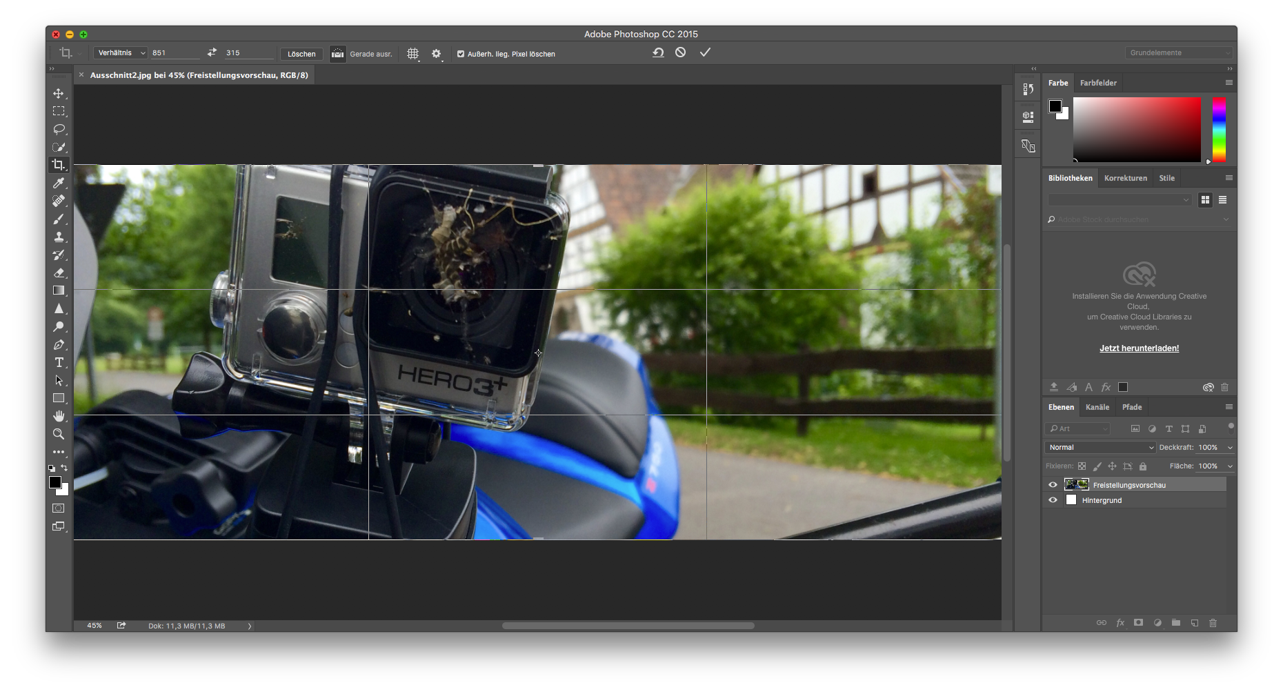The height and width of the screenshot is (694, 1283).
Task: Click the hue spectrum slider
Action: tap(1219, 130)
